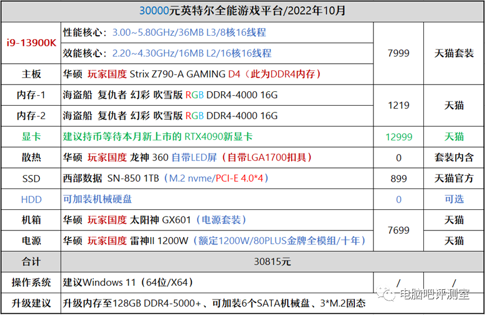Select the i9-13900K cell
This screenshot has width=485, height=315.
click(31, 43)
